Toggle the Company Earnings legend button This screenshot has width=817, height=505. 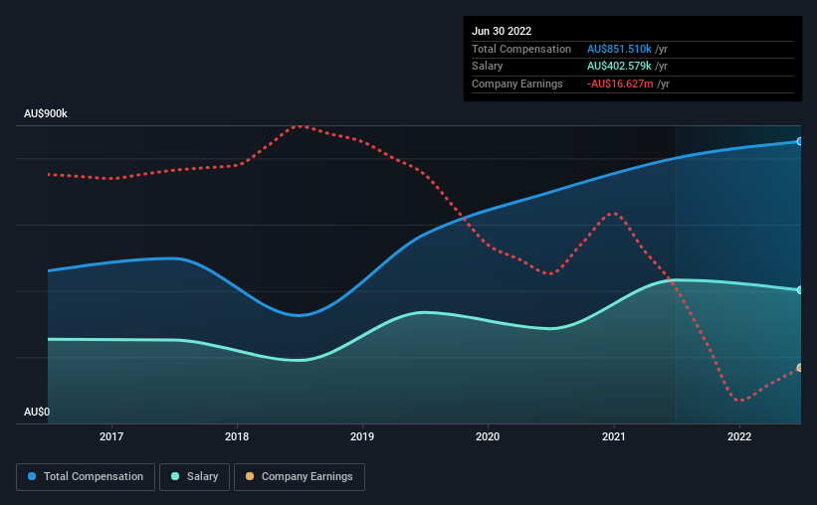click(300, 477)
